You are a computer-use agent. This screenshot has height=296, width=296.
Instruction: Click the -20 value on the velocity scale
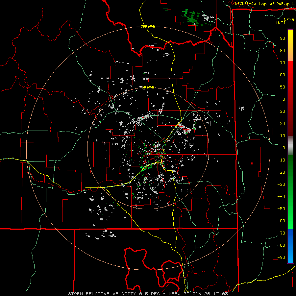click(x=281, y=172)
